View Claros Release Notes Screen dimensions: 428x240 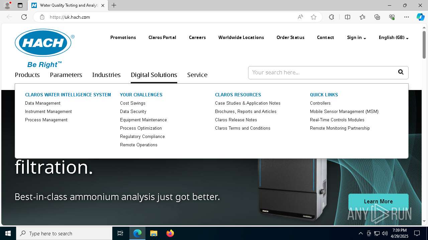pos(236,120)
